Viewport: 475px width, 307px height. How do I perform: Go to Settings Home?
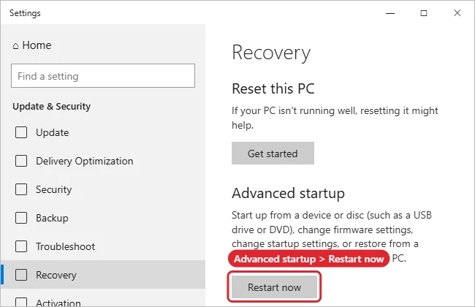tap(32, 45)
